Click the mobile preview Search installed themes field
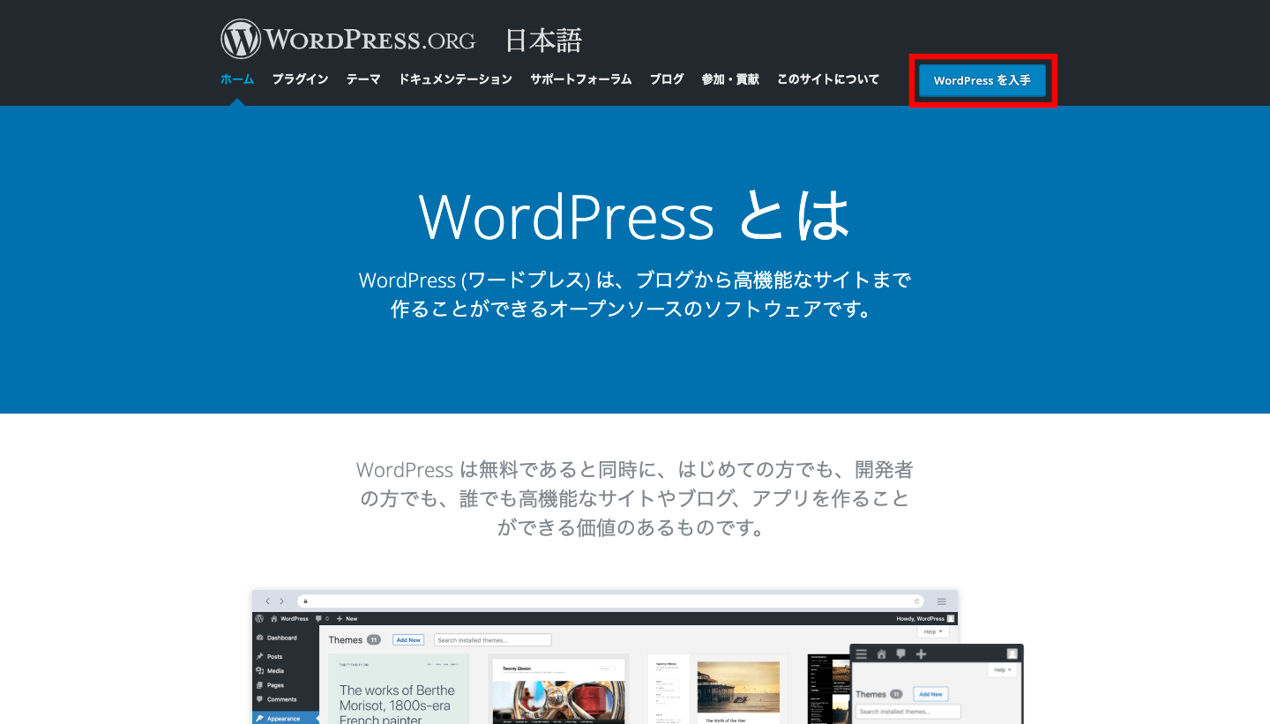Image resolution: width=1270 pixels, height=724 pixels. [x=908, y=712]
